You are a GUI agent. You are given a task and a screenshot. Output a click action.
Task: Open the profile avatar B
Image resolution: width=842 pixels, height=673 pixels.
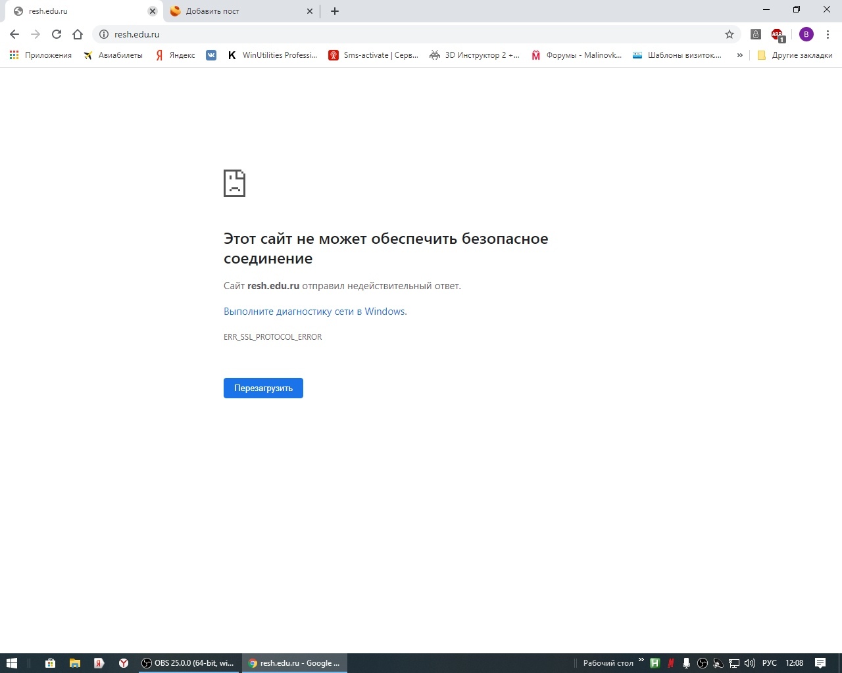[806, 34]
